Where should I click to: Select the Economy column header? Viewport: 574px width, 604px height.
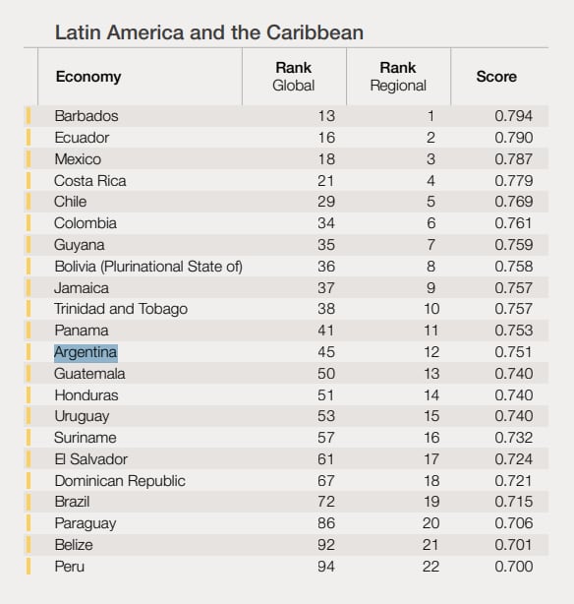88,77
